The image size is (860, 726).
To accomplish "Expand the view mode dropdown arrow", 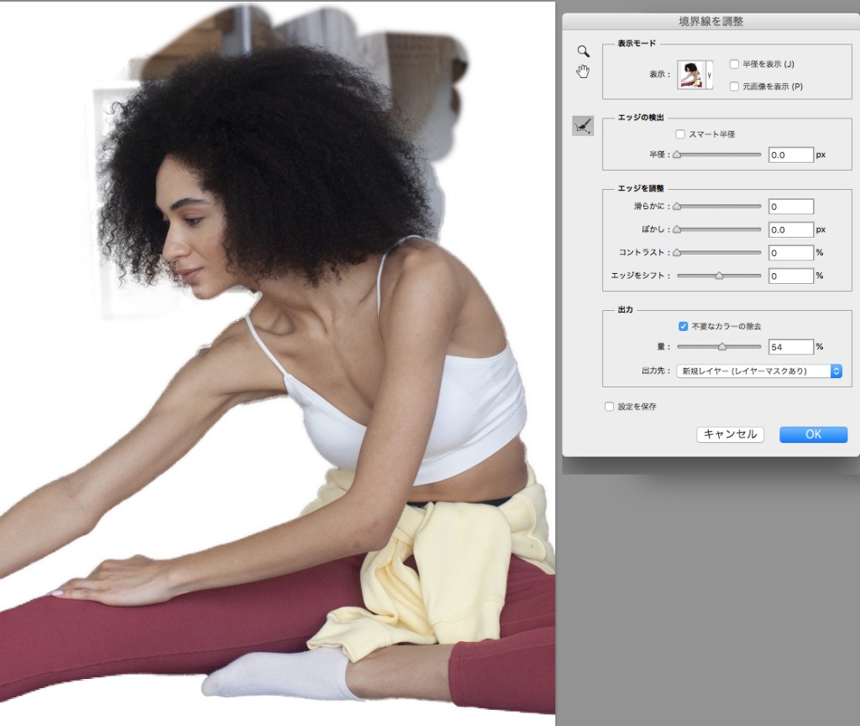I will point(709,75).
